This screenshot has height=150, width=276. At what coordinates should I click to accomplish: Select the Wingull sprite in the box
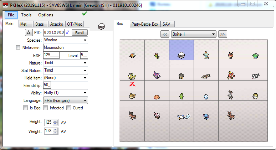183,117
